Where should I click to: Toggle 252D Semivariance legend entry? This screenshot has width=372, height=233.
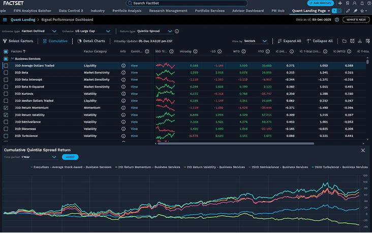(278, 167)
